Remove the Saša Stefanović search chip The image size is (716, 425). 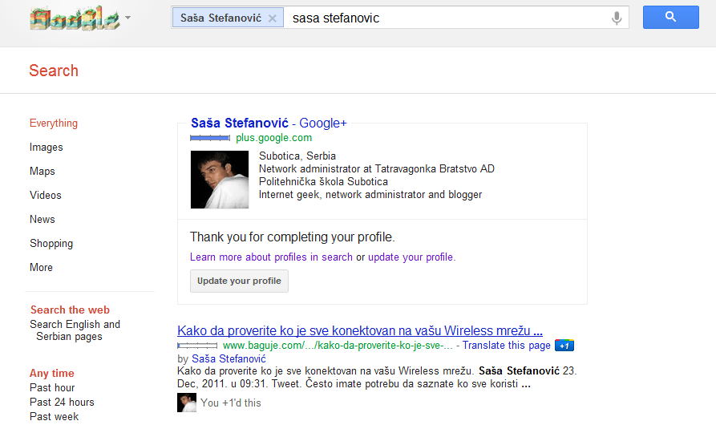pyautogui.click(x=272, y=18)
